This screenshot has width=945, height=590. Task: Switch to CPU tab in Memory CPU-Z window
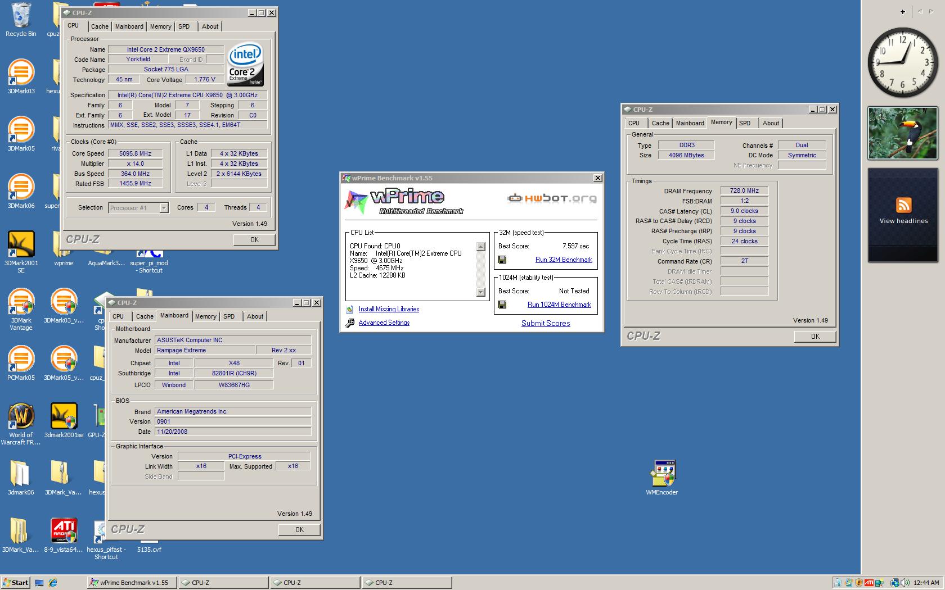(x=634, y=123)
